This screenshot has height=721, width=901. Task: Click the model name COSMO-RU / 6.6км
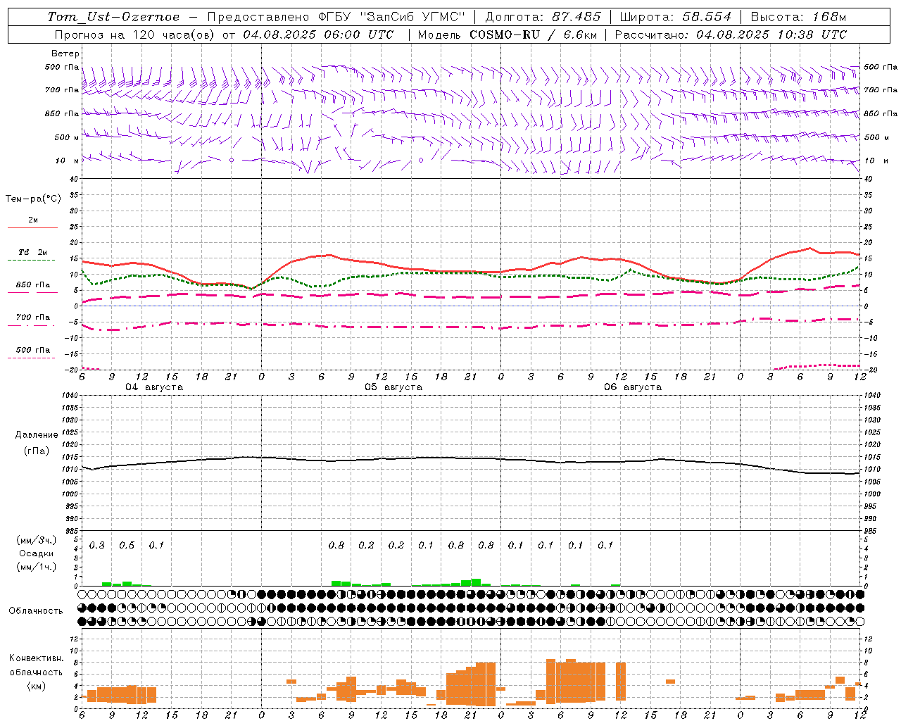click(532, 35)
